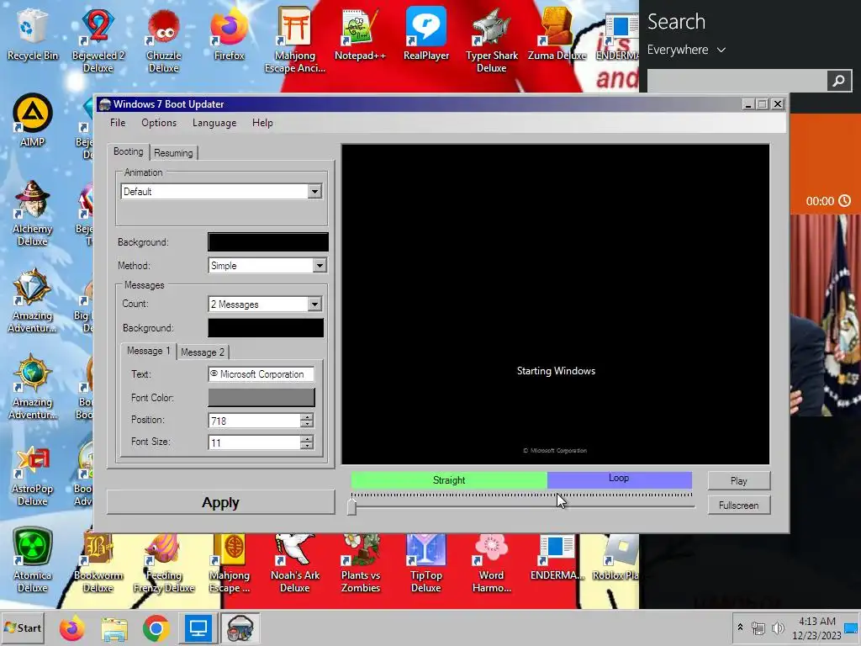
Task: Click the Search panel magnifier button
Action: click(x=839, y=81)
